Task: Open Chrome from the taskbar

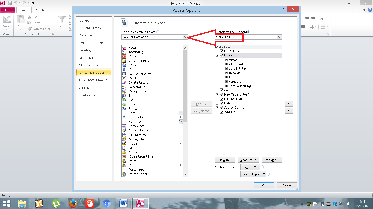Action: point(107,203)
